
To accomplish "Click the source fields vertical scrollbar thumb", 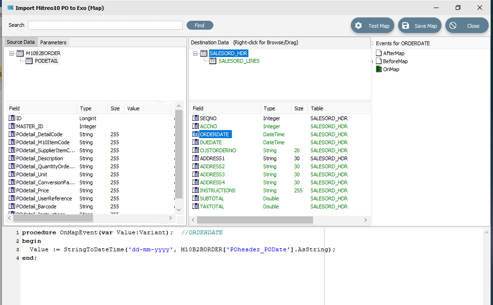I will coord(178,154).
